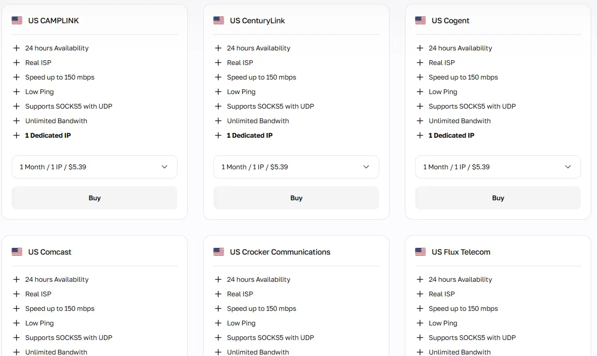Image resolution: width=597 pixels, height=356 pixels.
Task: Click the US flag icon beside US CAMPLINK
Action: (17, 20)
